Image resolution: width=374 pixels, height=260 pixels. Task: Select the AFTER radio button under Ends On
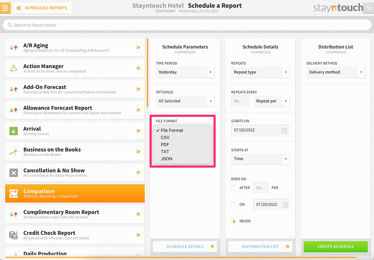click(234, 188)
